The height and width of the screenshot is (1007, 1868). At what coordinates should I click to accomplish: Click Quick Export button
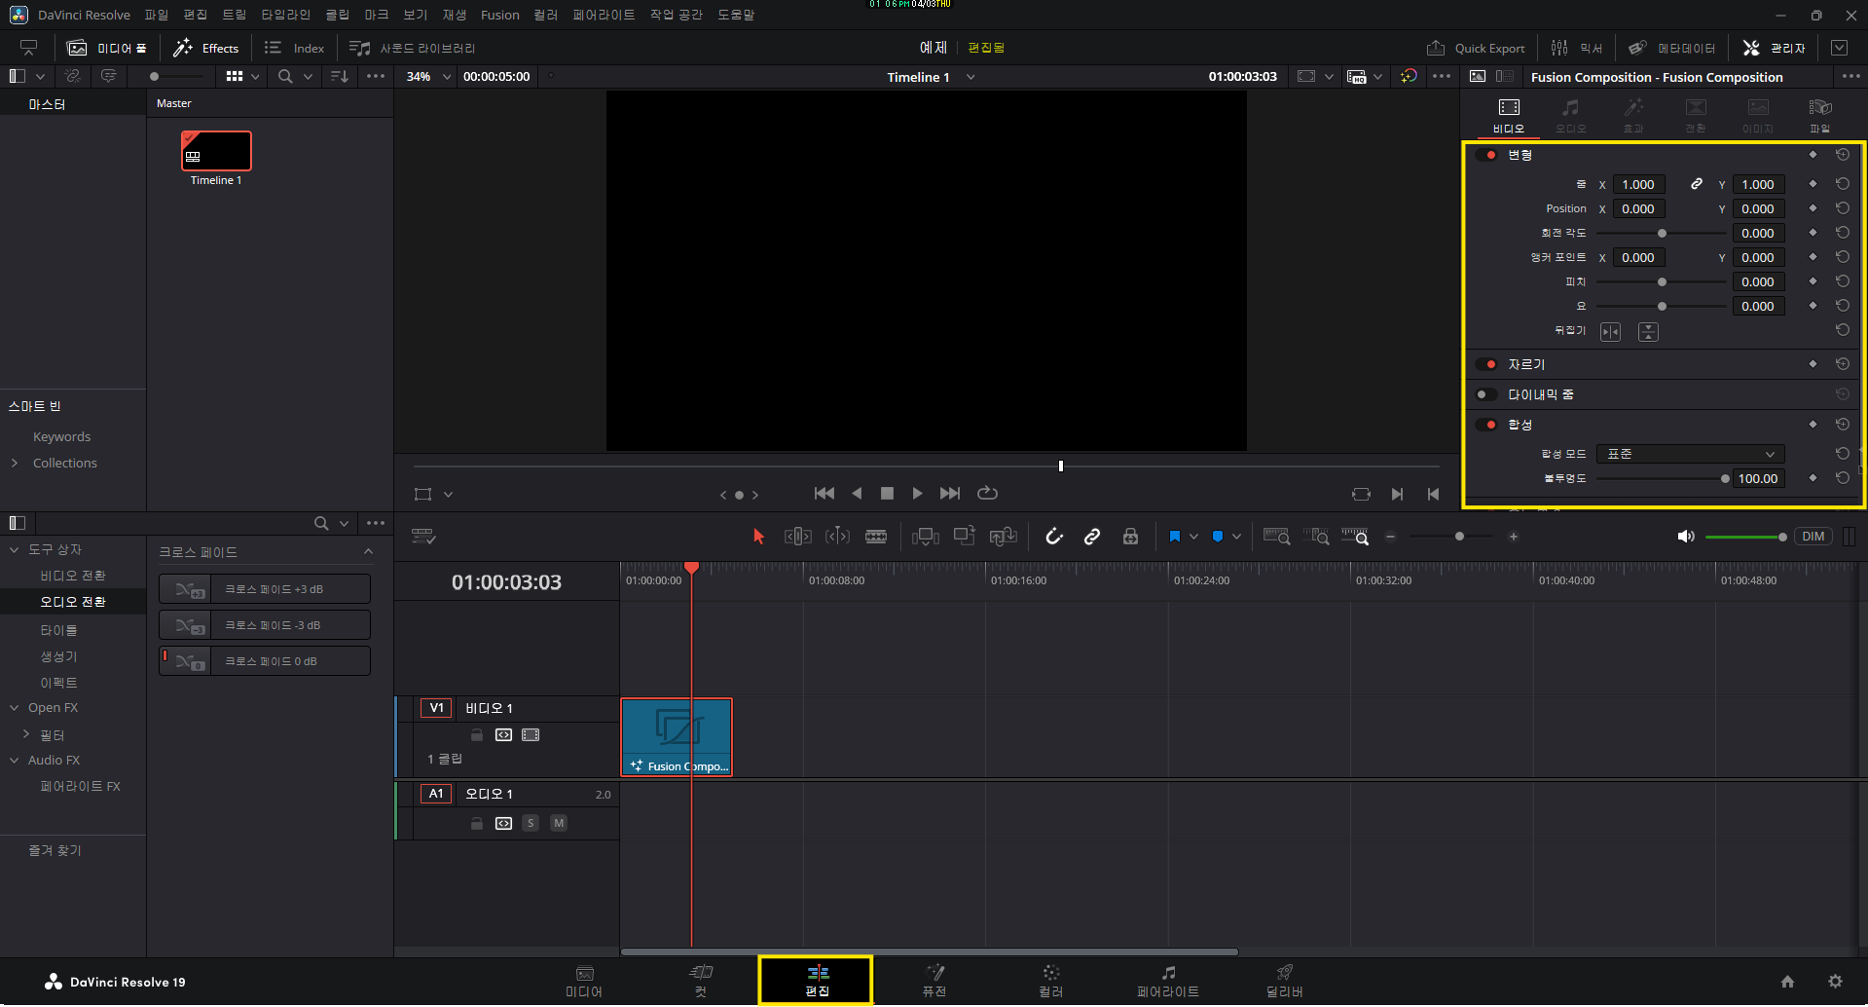(x=1476, y=48)
